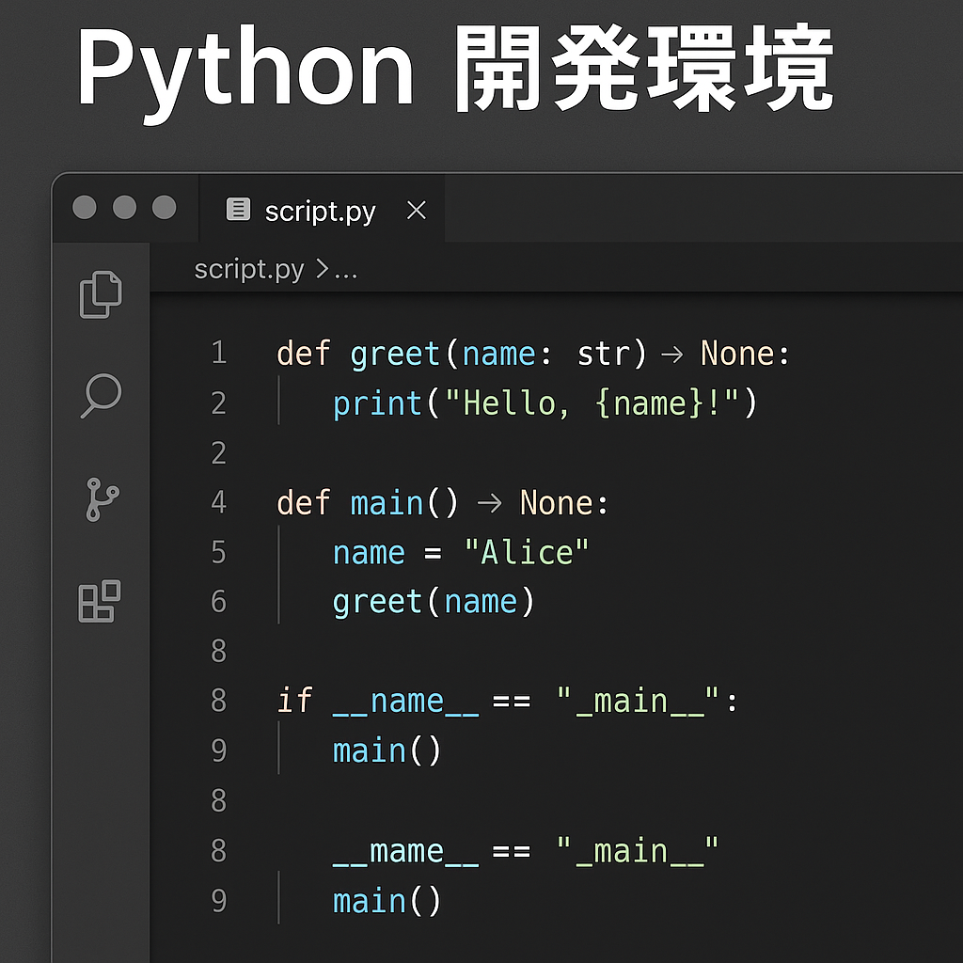Click the 'name' variable assigned to "Alice"
The height and width of the screenshot is (963, 963).
pos(369,553)
